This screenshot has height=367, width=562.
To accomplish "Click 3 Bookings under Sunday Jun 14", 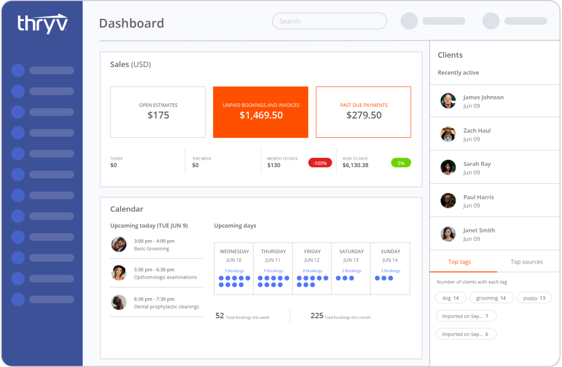I will point(390,270).
